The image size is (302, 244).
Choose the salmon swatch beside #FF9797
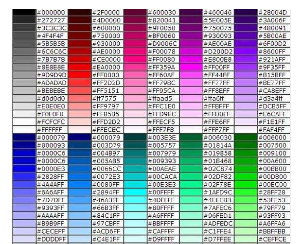[79, 106]
